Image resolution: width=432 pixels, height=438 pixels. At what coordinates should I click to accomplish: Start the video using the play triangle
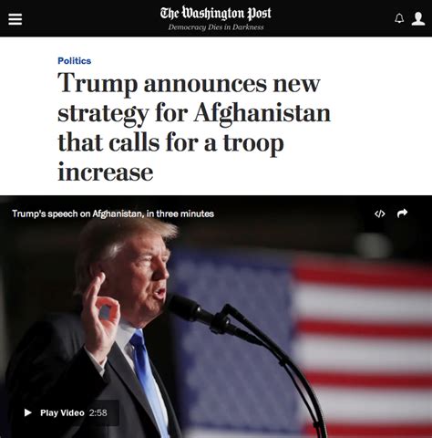click(x=28, y=412)
